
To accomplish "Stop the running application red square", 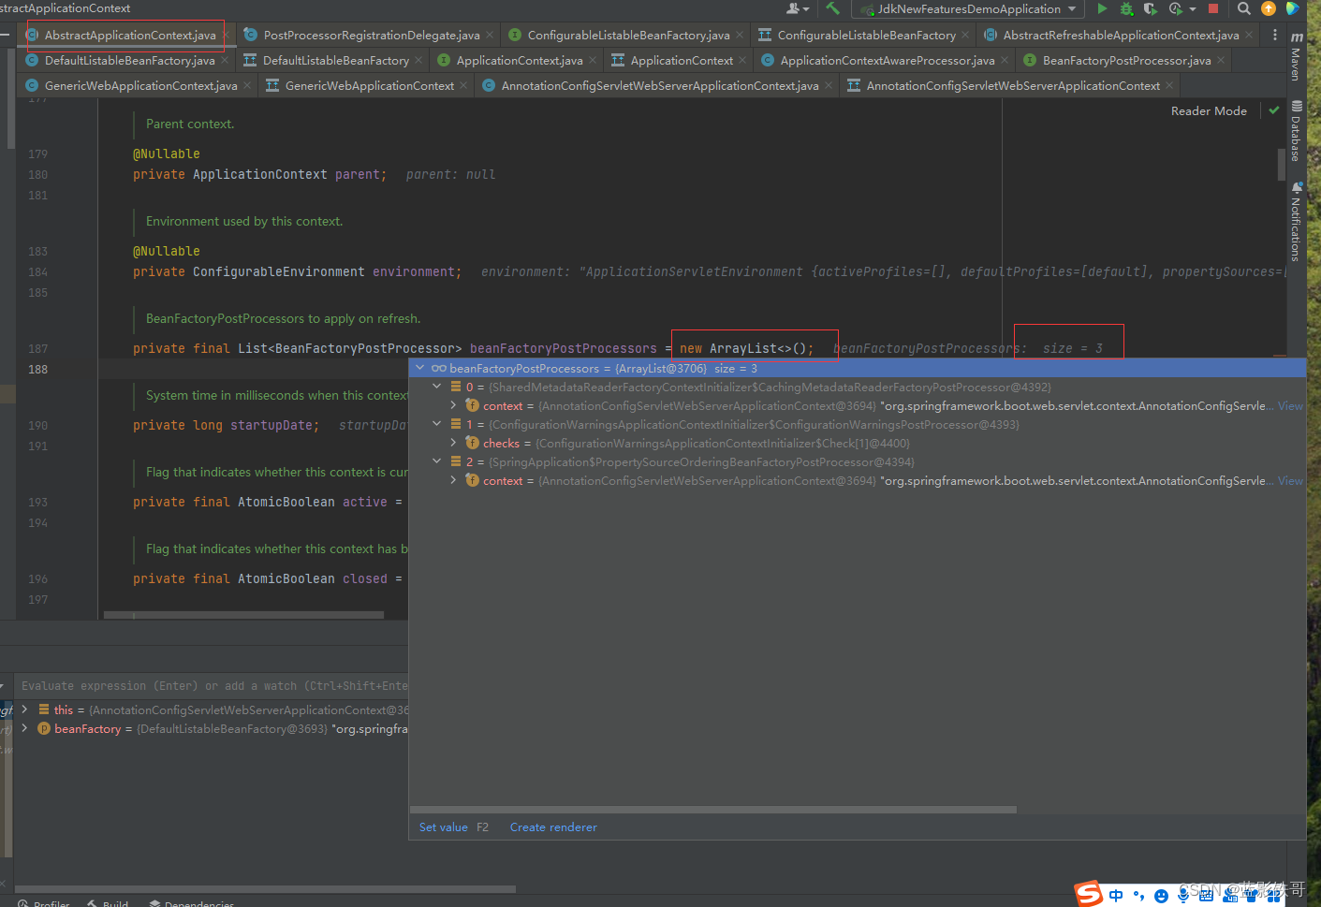I will point(1213,8).
